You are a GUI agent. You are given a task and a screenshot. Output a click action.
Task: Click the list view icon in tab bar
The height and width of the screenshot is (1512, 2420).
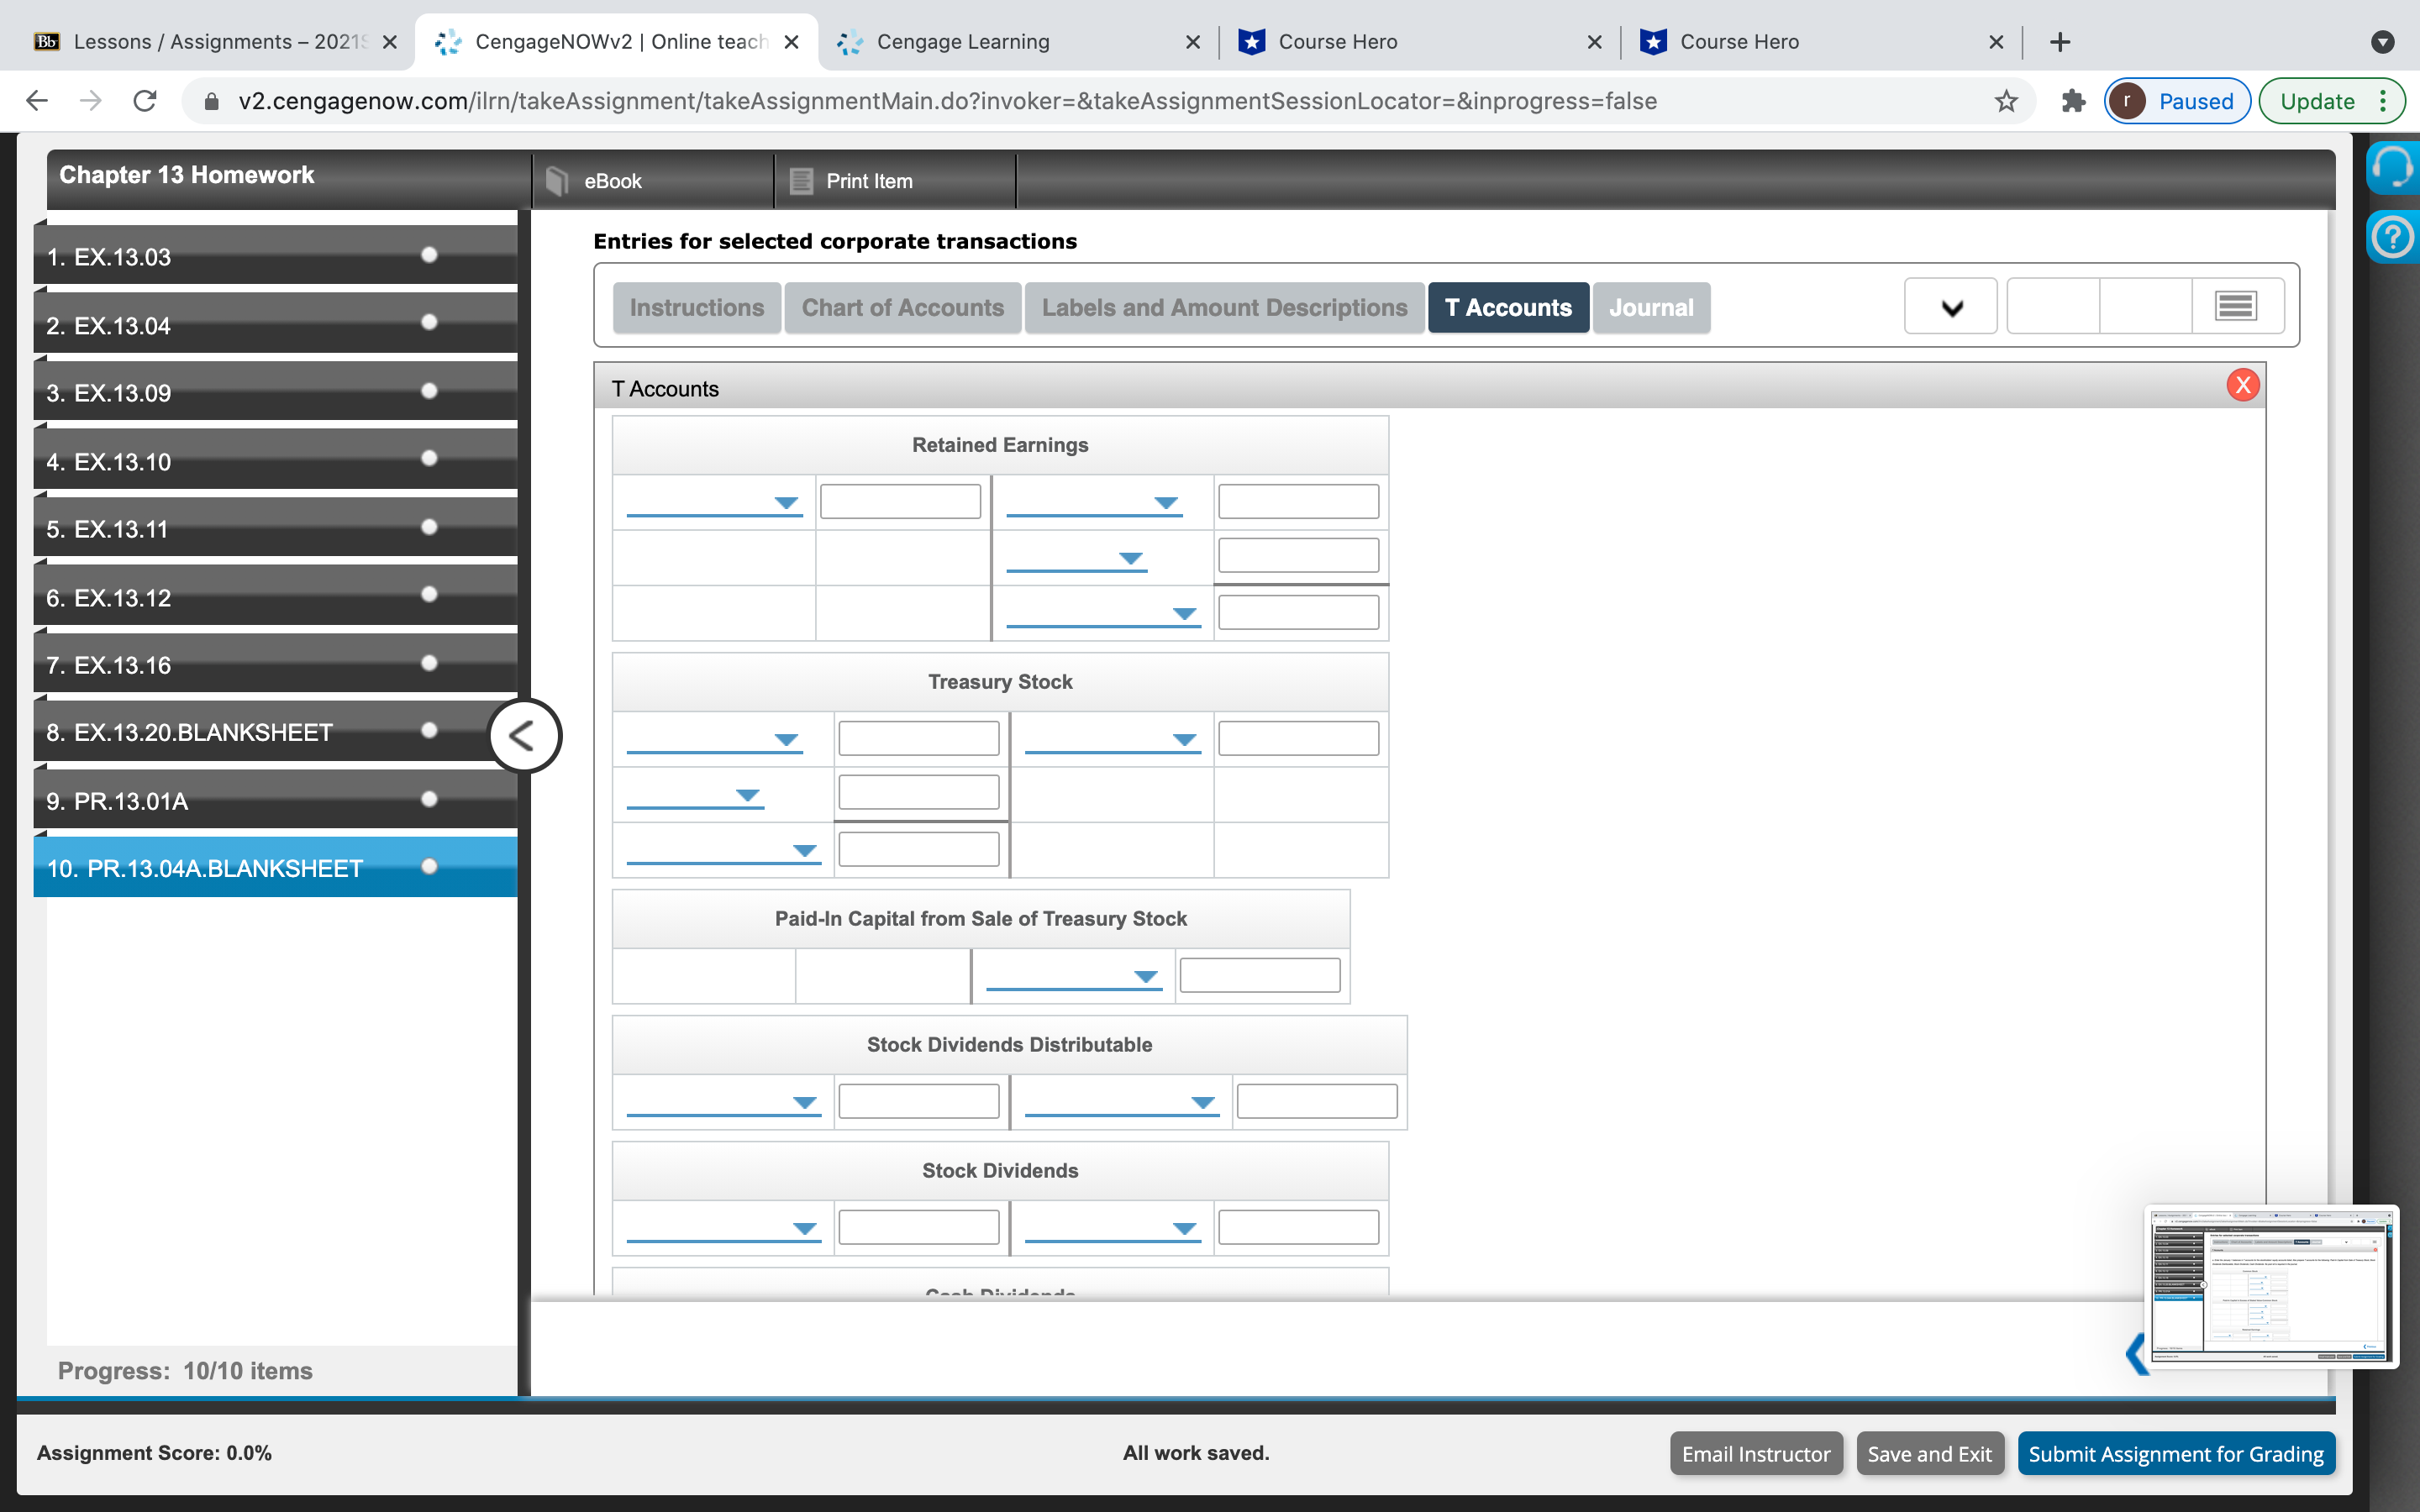click(2236, 306)
